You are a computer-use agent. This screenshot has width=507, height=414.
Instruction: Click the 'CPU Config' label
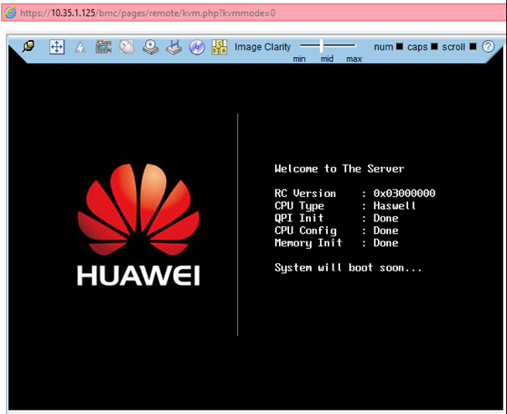click(306, 230)
